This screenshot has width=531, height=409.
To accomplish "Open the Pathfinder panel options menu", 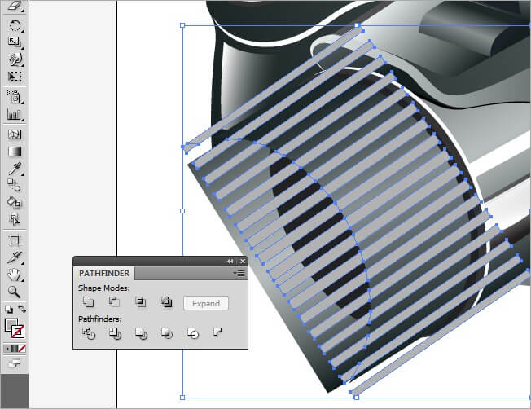I will [239, 274].
